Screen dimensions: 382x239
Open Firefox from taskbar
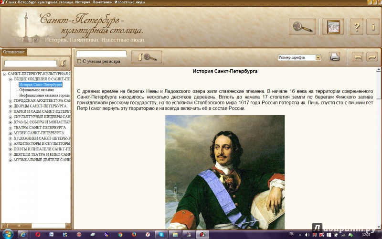point(134,234)
